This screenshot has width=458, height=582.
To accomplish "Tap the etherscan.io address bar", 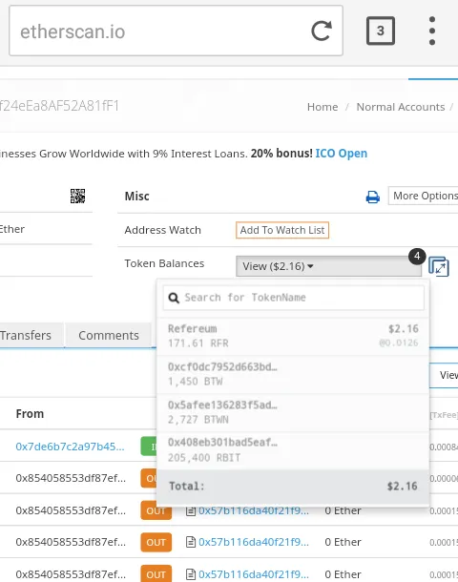I will [176, 31].
